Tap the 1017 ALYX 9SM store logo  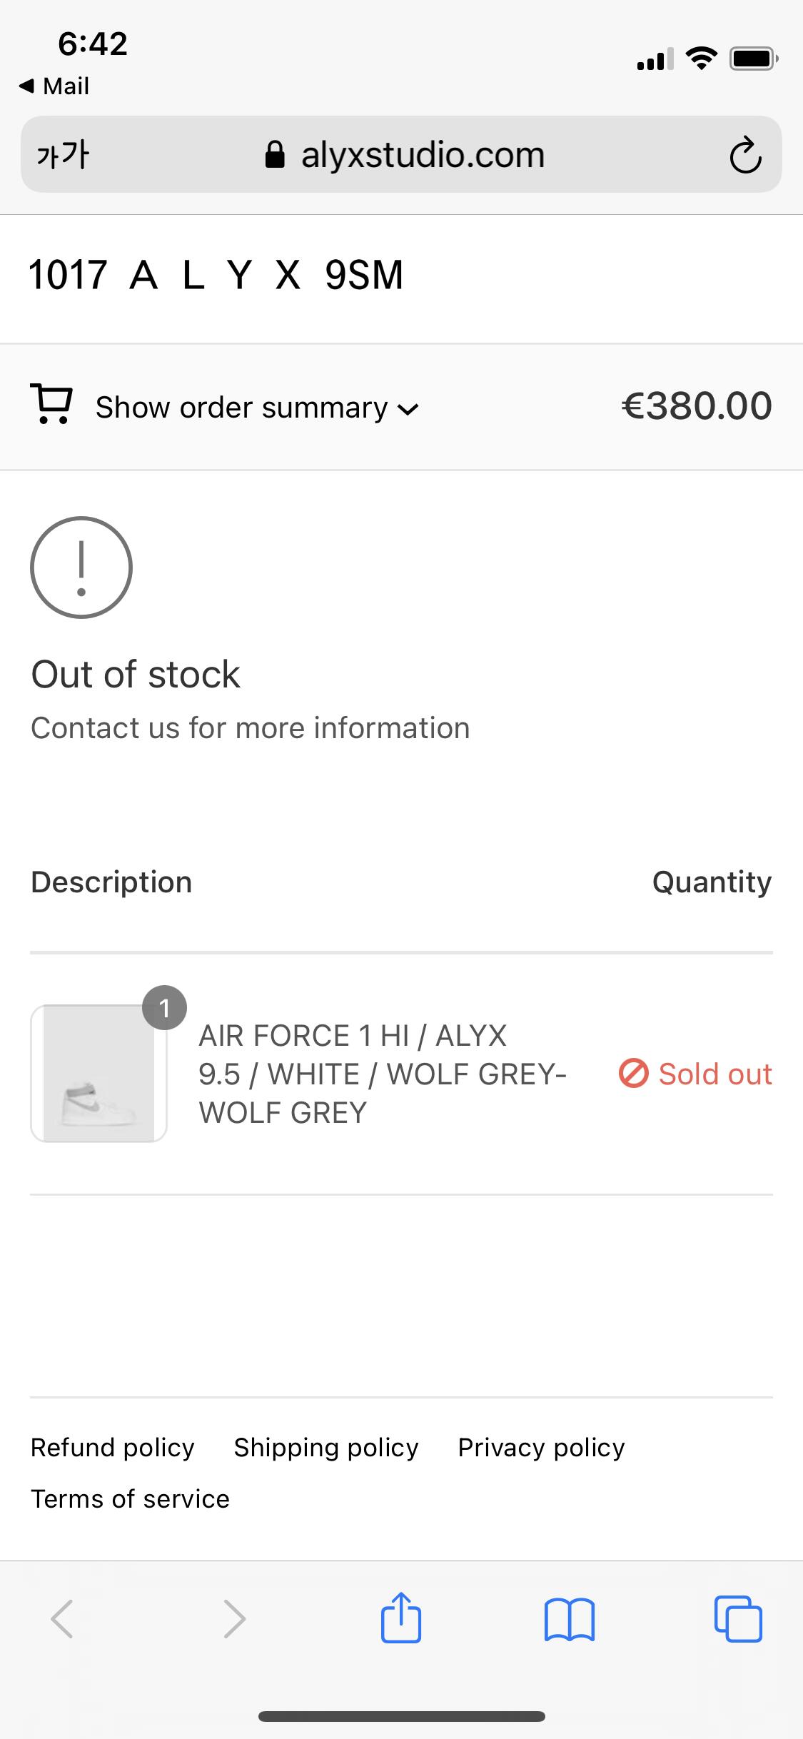point(216,275)
